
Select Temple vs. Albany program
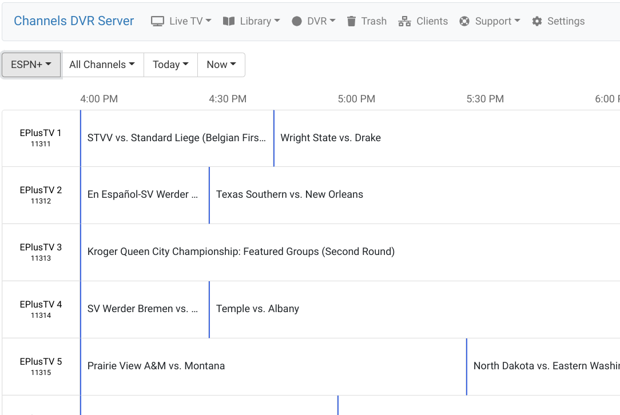(257, 309)
